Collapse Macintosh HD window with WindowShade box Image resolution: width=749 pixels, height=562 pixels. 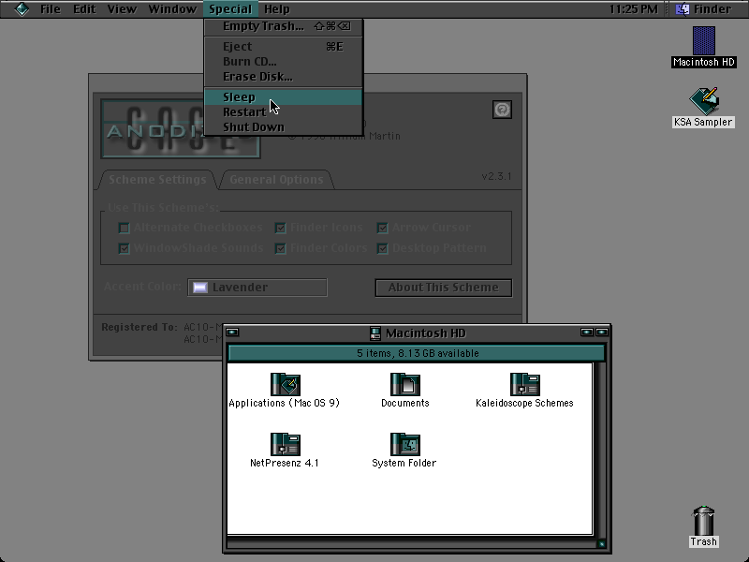click(602, 333)
